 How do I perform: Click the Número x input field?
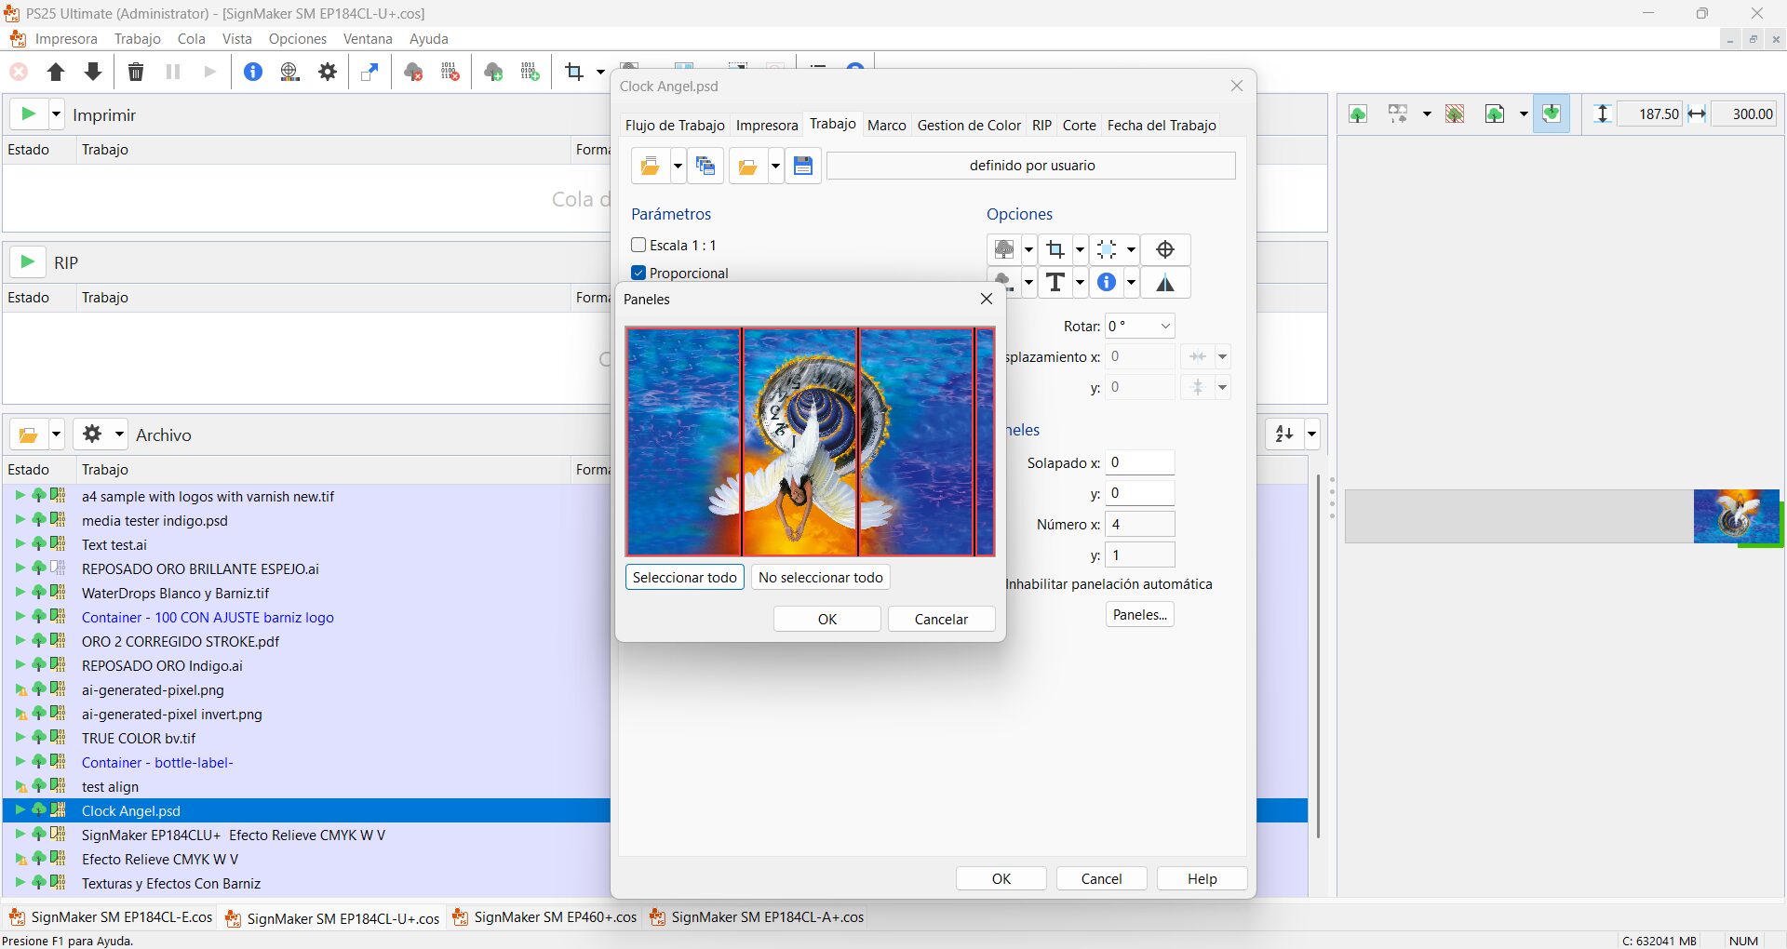pyautogui.click(x=1140, y=524)
